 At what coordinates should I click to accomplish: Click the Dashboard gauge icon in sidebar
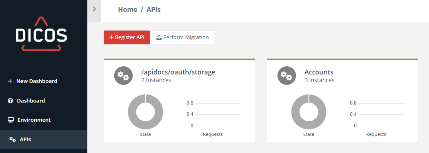pos(10,101)
